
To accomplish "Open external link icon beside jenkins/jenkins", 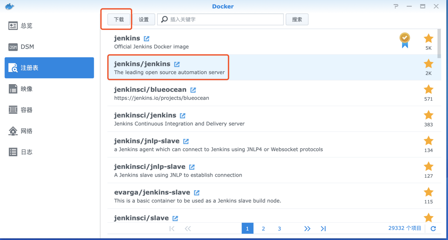I will tap(177, 64).
